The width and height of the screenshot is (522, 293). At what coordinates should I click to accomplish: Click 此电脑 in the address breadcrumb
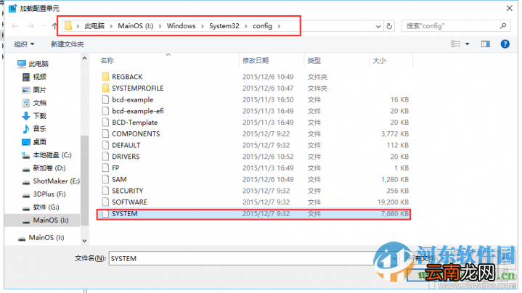94,26
